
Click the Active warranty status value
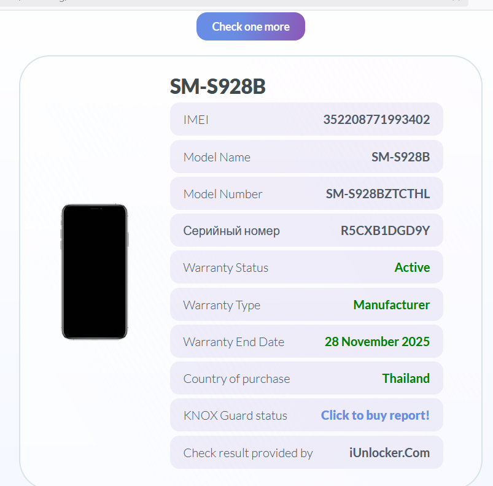click(x=412, y=268)
